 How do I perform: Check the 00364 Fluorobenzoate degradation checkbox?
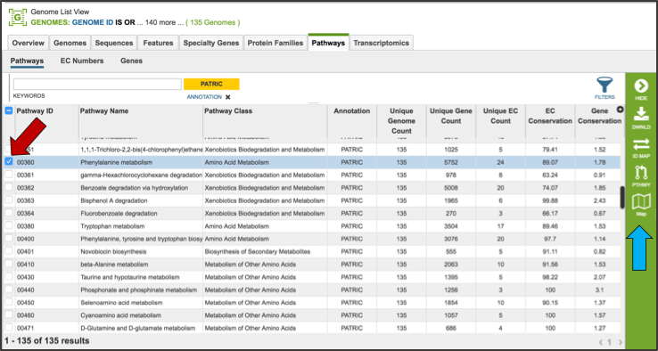tap(8, 214)
